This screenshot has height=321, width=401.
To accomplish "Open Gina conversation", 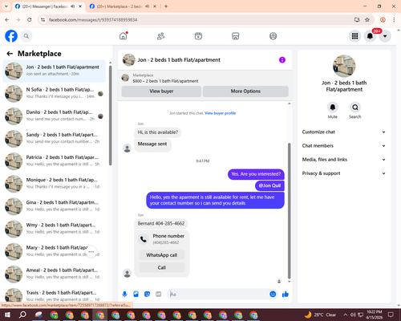I will (x=54, y=206).
